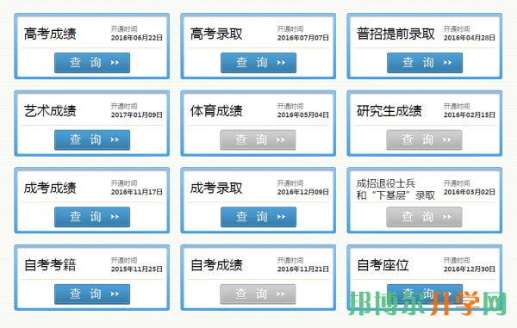Click the 高考成绩 title
517x328 pixels.
pos(50,34)
